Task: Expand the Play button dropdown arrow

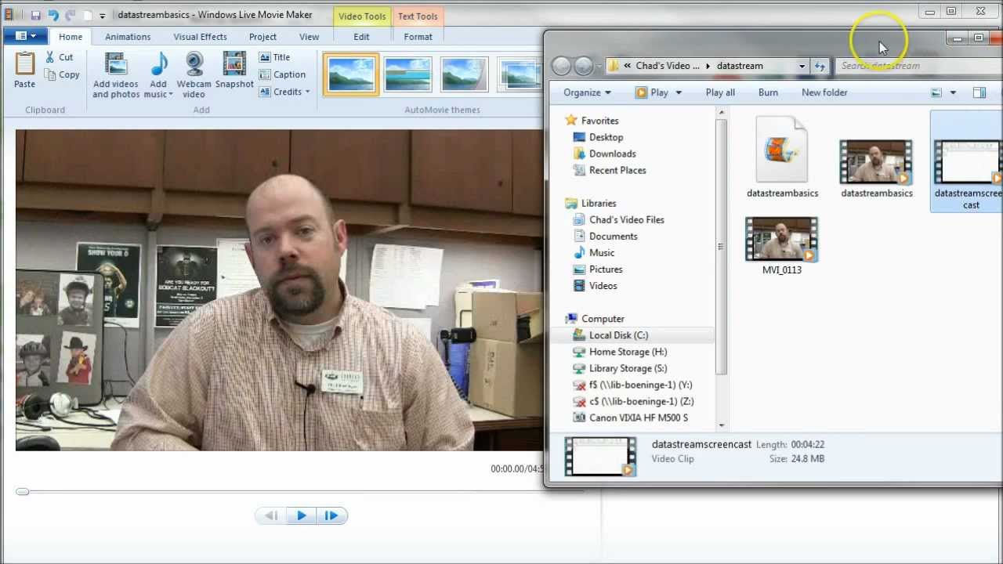Action: pos(679,92)
